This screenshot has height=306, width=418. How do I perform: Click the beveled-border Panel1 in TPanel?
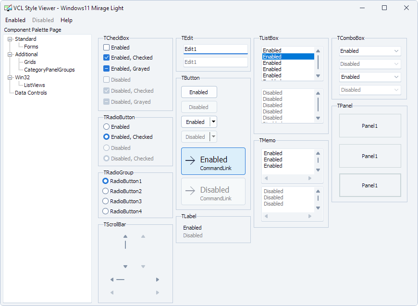pyautogui.click(x=370, y=185)
